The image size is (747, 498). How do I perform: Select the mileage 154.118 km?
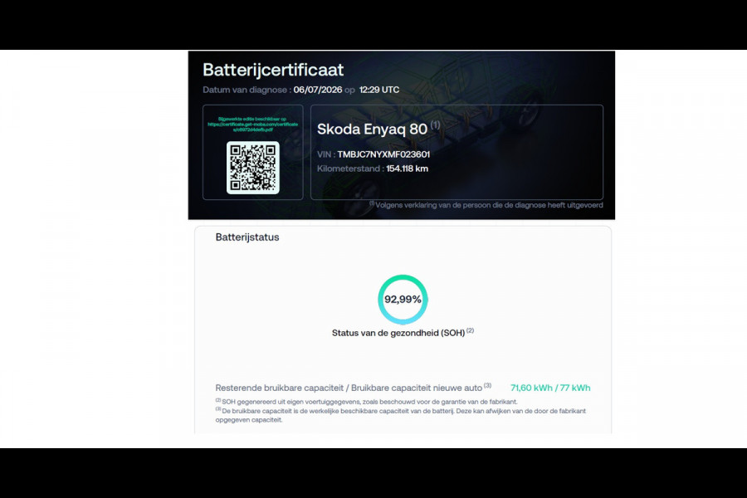[x=407, y=168]
